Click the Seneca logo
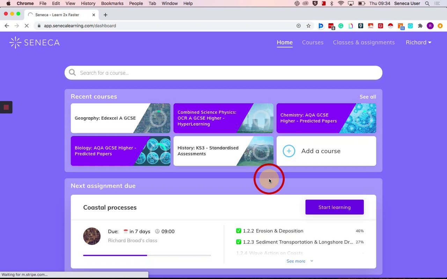 click(34, 43)
